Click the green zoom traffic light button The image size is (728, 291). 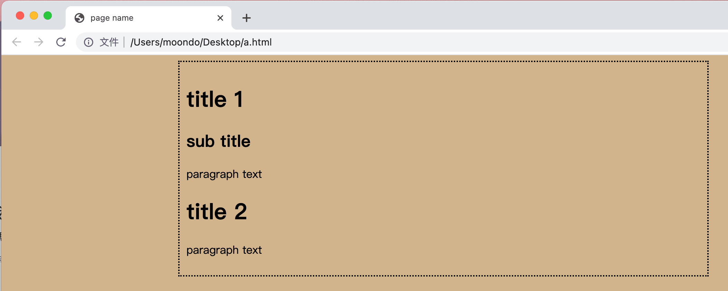click(x=48, y=16)
